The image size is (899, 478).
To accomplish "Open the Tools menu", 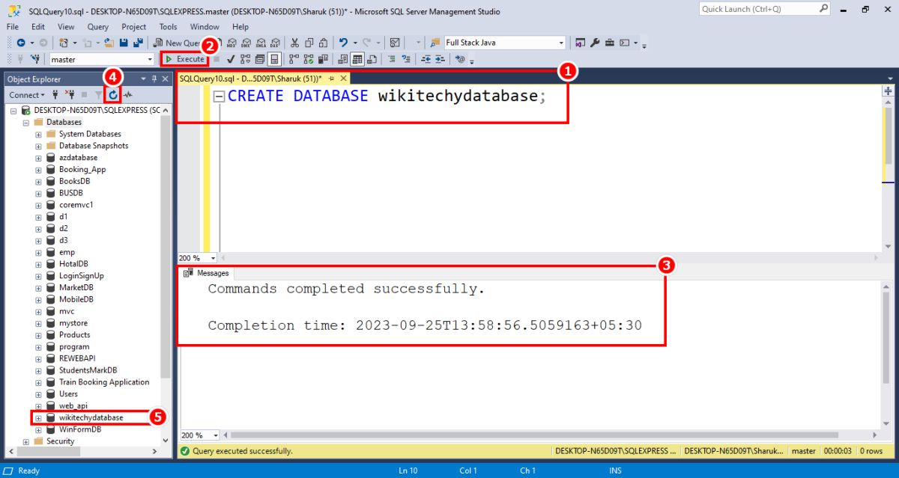I will pyautogui.click(x=169, y=27).
